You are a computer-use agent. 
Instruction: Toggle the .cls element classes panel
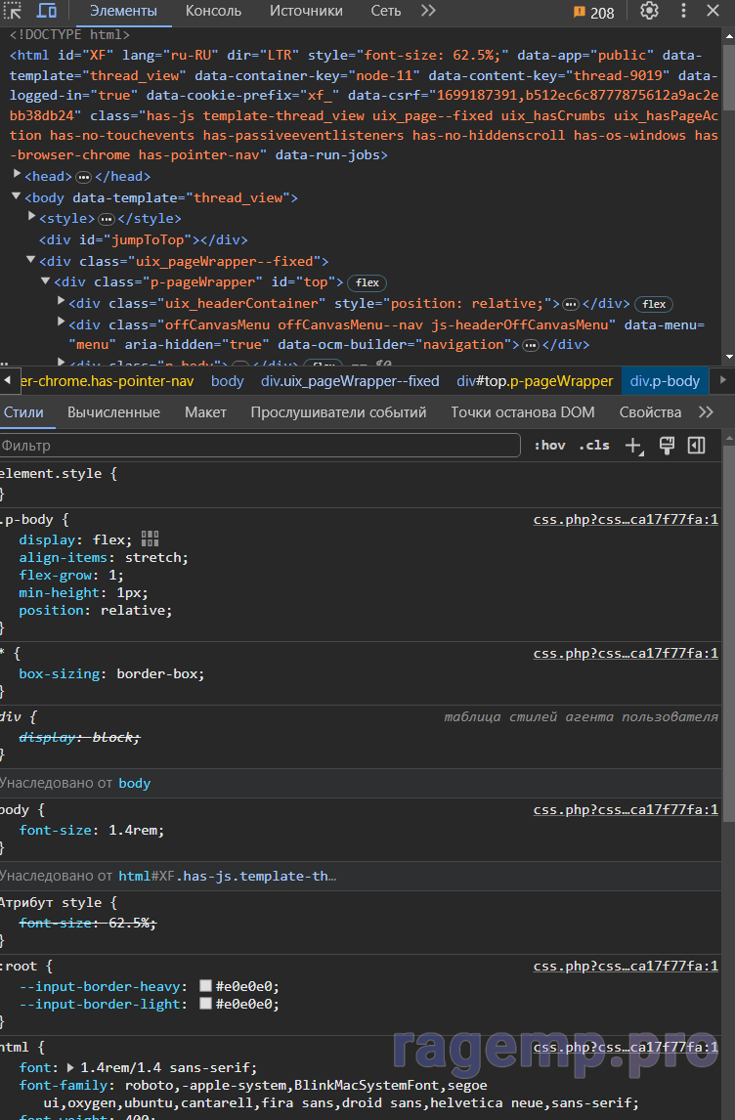point(593,446)
